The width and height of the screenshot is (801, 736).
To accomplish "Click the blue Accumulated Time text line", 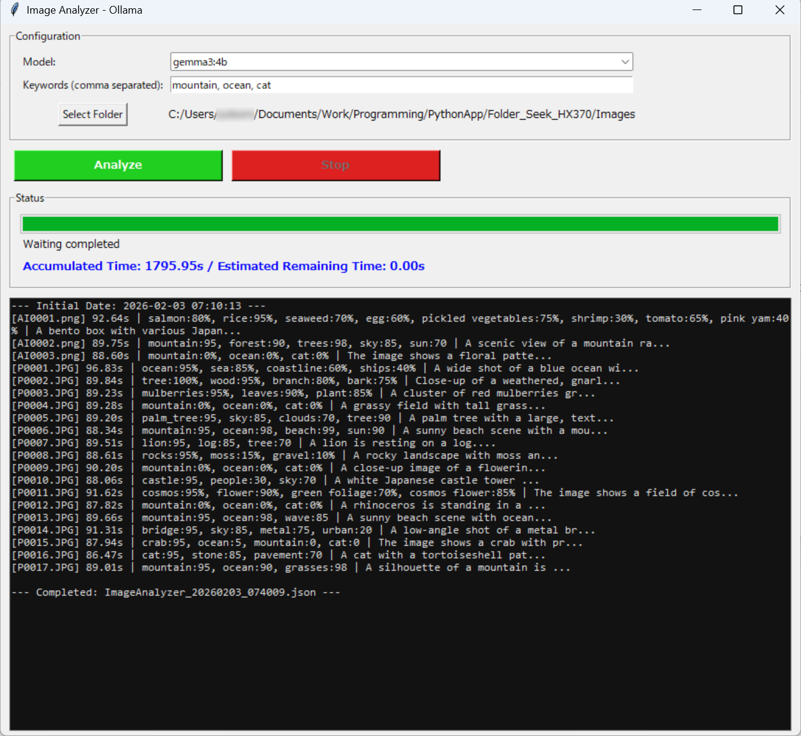I will [224, 266].
